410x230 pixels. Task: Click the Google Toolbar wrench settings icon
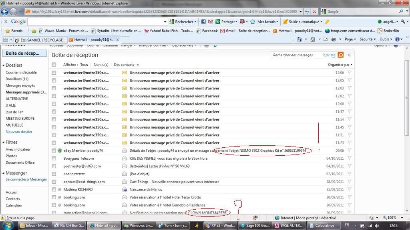pyautogui.click(x=403, y=22)
